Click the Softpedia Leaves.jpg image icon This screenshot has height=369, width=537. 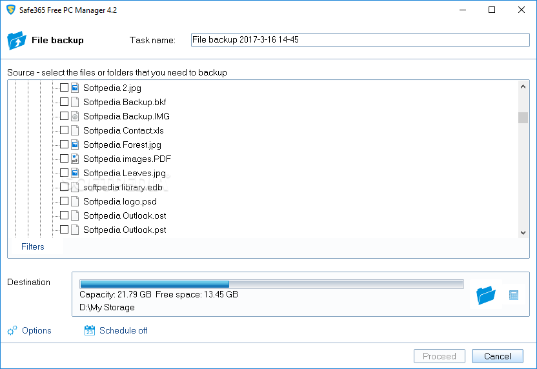click(75, 173)
